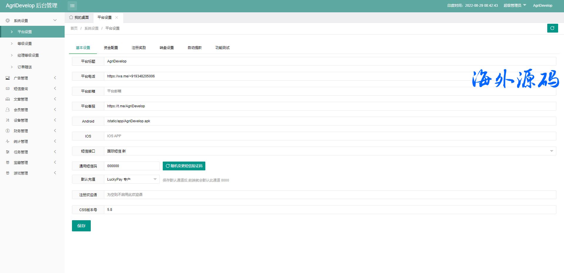
Task: Click the green refresh page icon
Action: click(x=552, y=28)
